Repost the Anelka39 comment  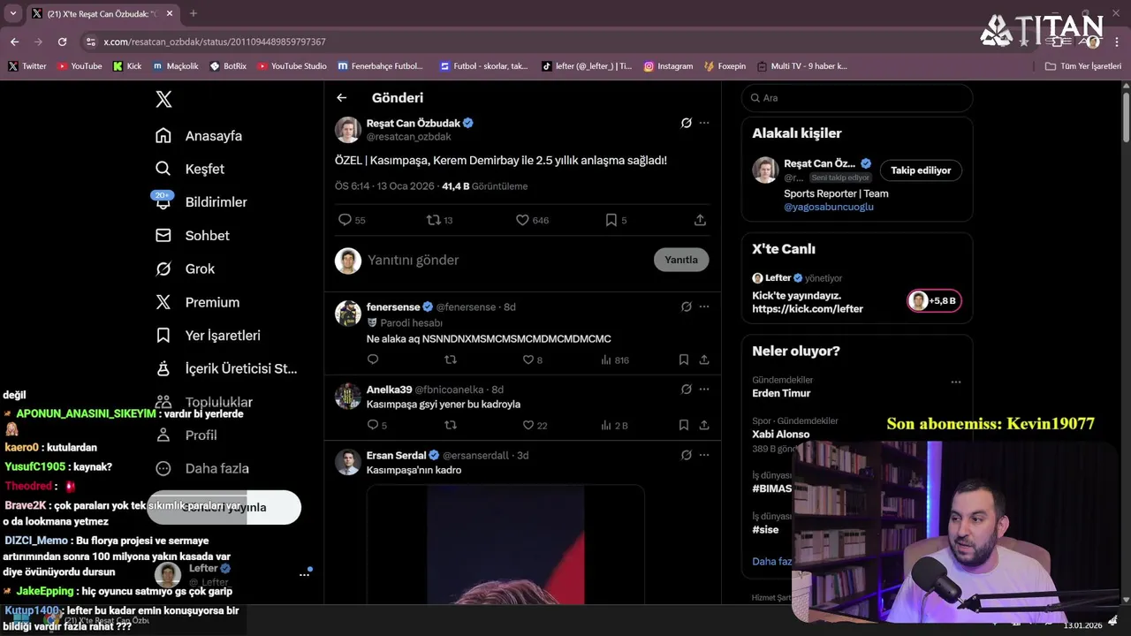point(451,425)
